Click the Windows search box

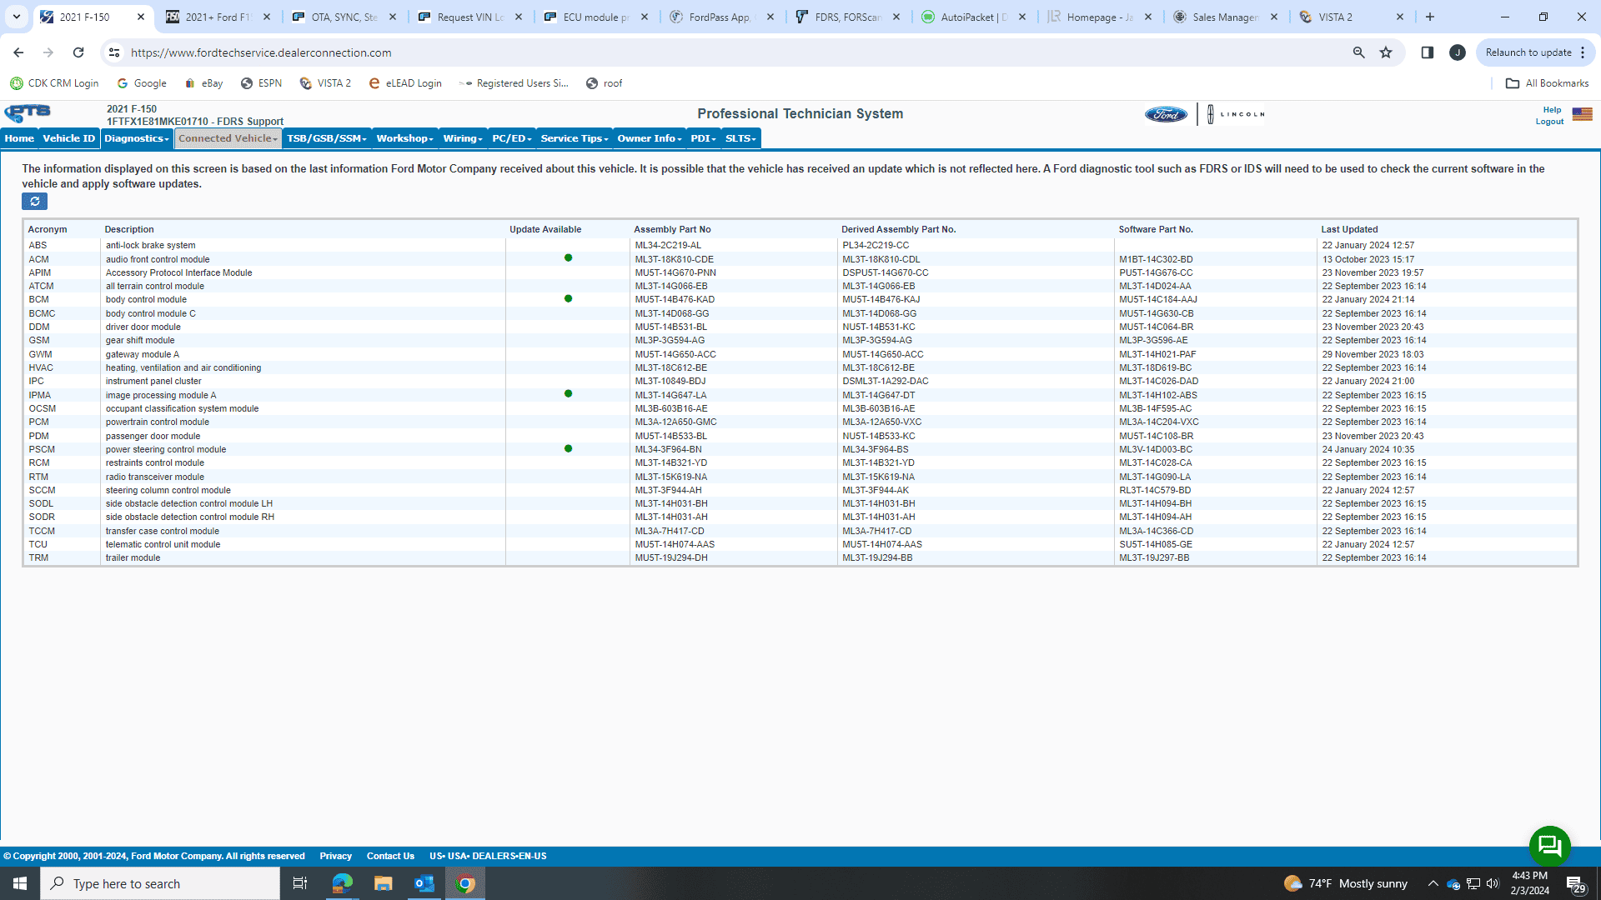[158, 882]
